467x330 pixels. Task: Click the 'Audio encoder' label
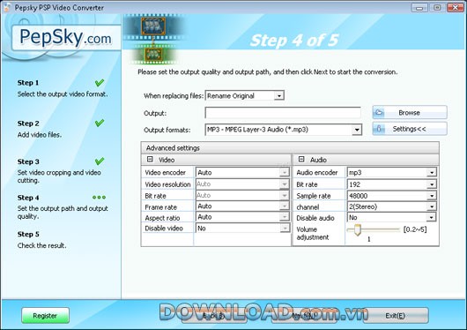(317, 172)
